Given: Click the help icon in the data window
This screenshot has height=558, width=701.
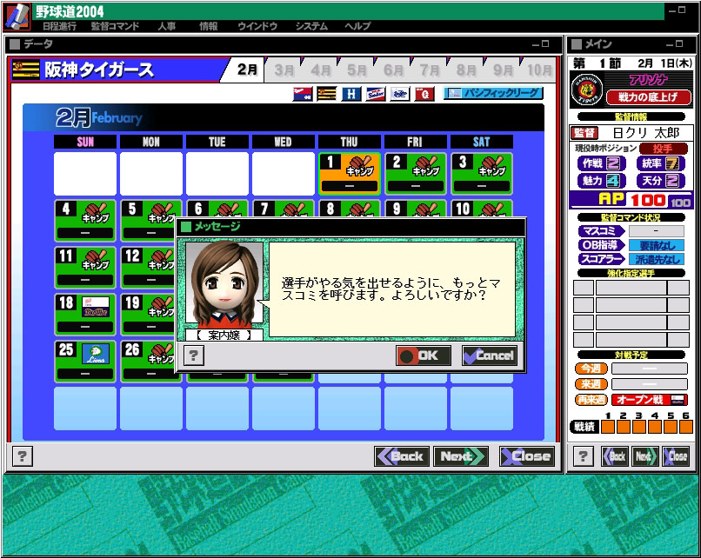Looking at the screenshot, I should click(23, 456).
